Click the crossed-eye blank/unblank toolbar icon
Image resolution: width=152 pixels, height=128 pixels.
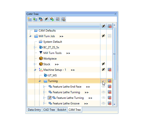coord(46,19)
